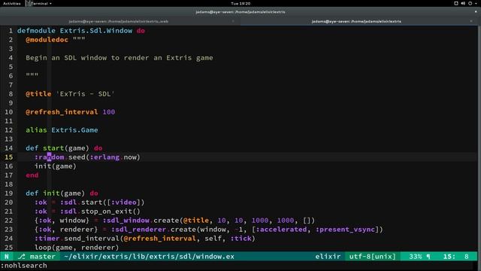Click the 'ExTris - SDL' string
The width and height of the screenshot is (481, 271).
pyautogui.click(x=85, y=94)
